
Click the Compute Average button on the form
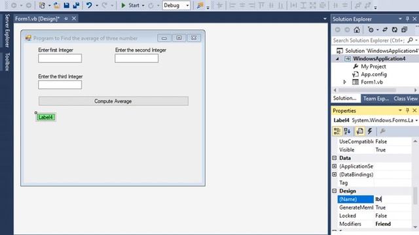click(113, 101)
